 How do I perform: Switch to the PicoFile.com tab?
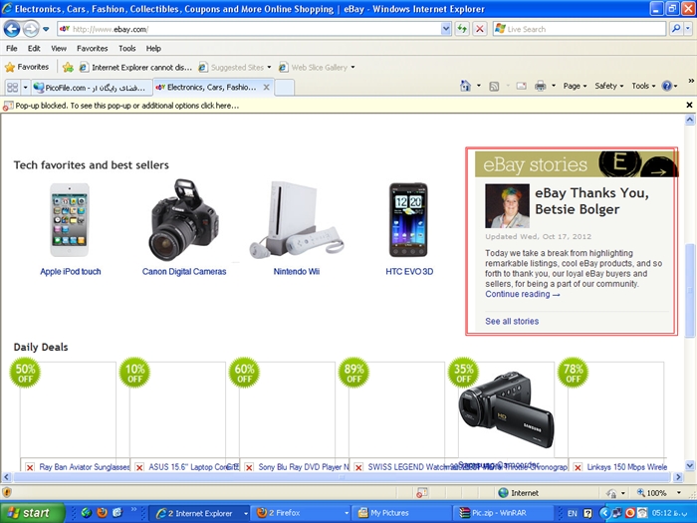[x=92, y=88]
